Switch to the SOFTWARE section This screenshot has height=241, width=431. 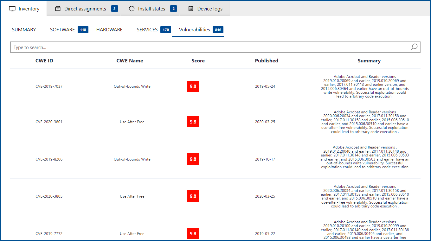(62, 30)
